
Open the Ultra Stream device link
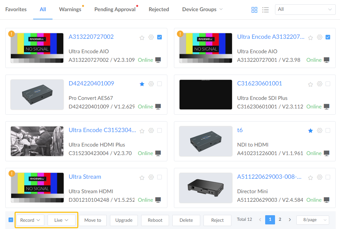[x=85, y=177]
